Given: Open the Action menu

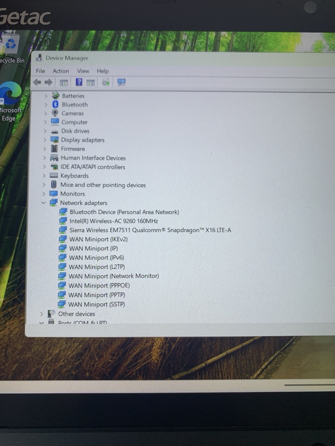Looking at the screenshot, I should [61, 71].
